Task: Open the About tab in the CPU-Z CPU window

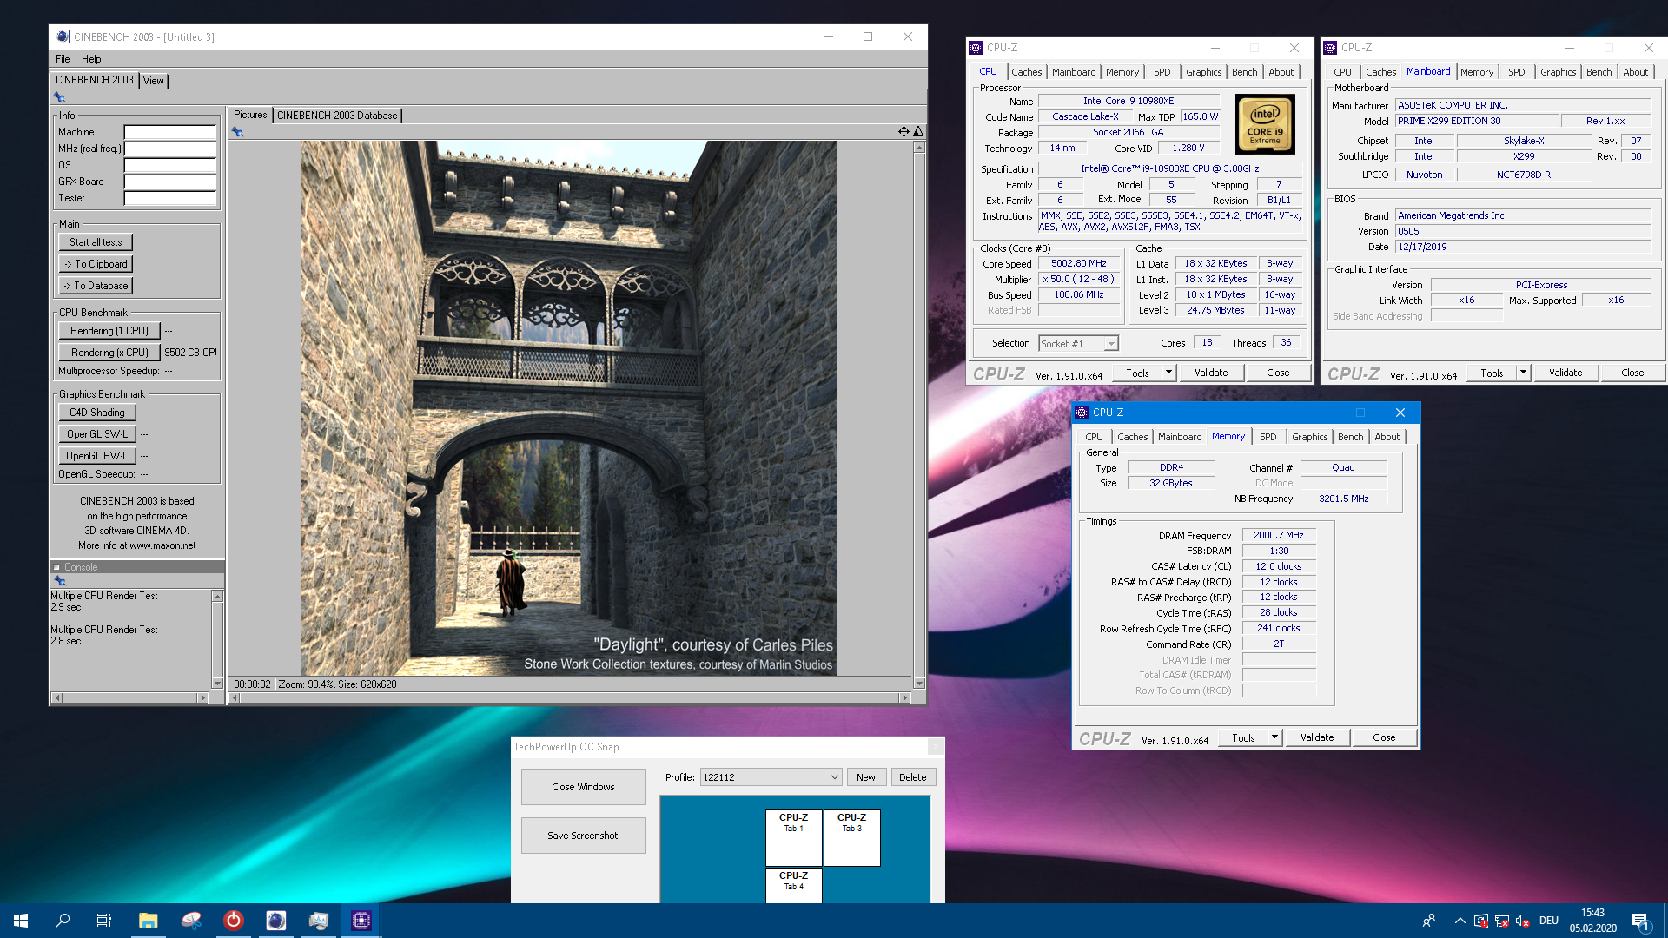Action: (1281, 72)
